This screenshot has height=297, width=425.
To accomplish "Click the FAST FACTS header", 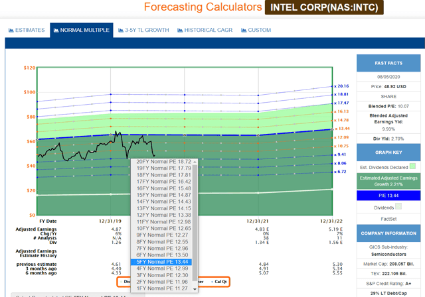I will coord(388,63).
